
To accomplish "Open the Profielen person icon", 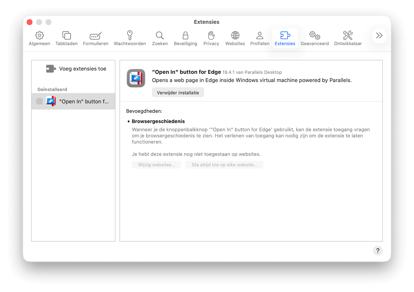I will point(260,35).
